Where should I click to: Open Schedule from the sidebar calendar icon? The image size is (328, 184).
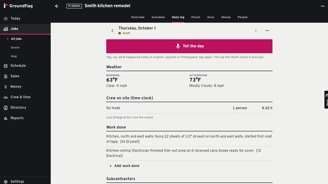click(x=6, y=66)
